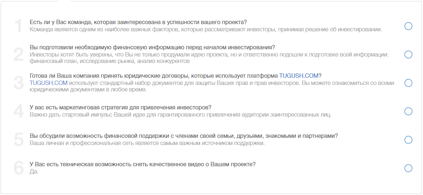
Task: Click the large number 3 marker
Action: coord(19,83)
